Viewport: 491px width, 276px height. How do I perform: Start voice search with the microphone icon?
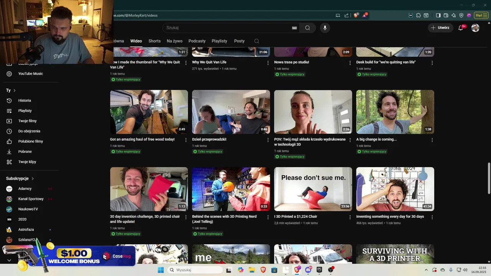pyautogui.click(x=325, y=28)
